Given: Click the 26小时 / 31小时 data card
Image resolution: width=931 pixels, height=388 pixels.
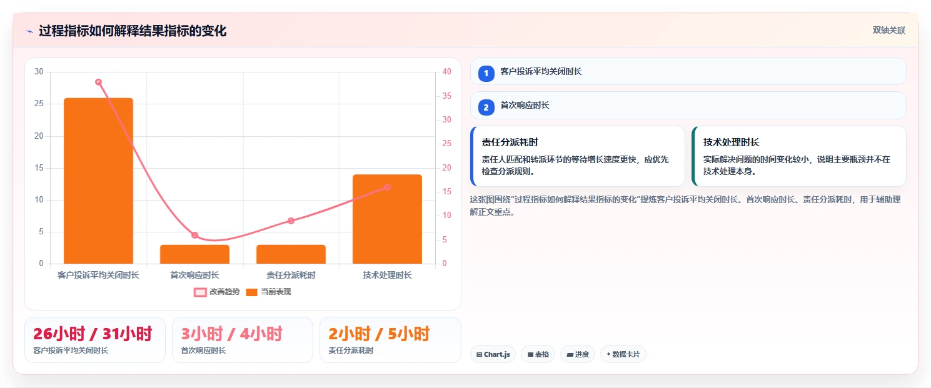Looking at the screenshot, I should pos(95,340).
